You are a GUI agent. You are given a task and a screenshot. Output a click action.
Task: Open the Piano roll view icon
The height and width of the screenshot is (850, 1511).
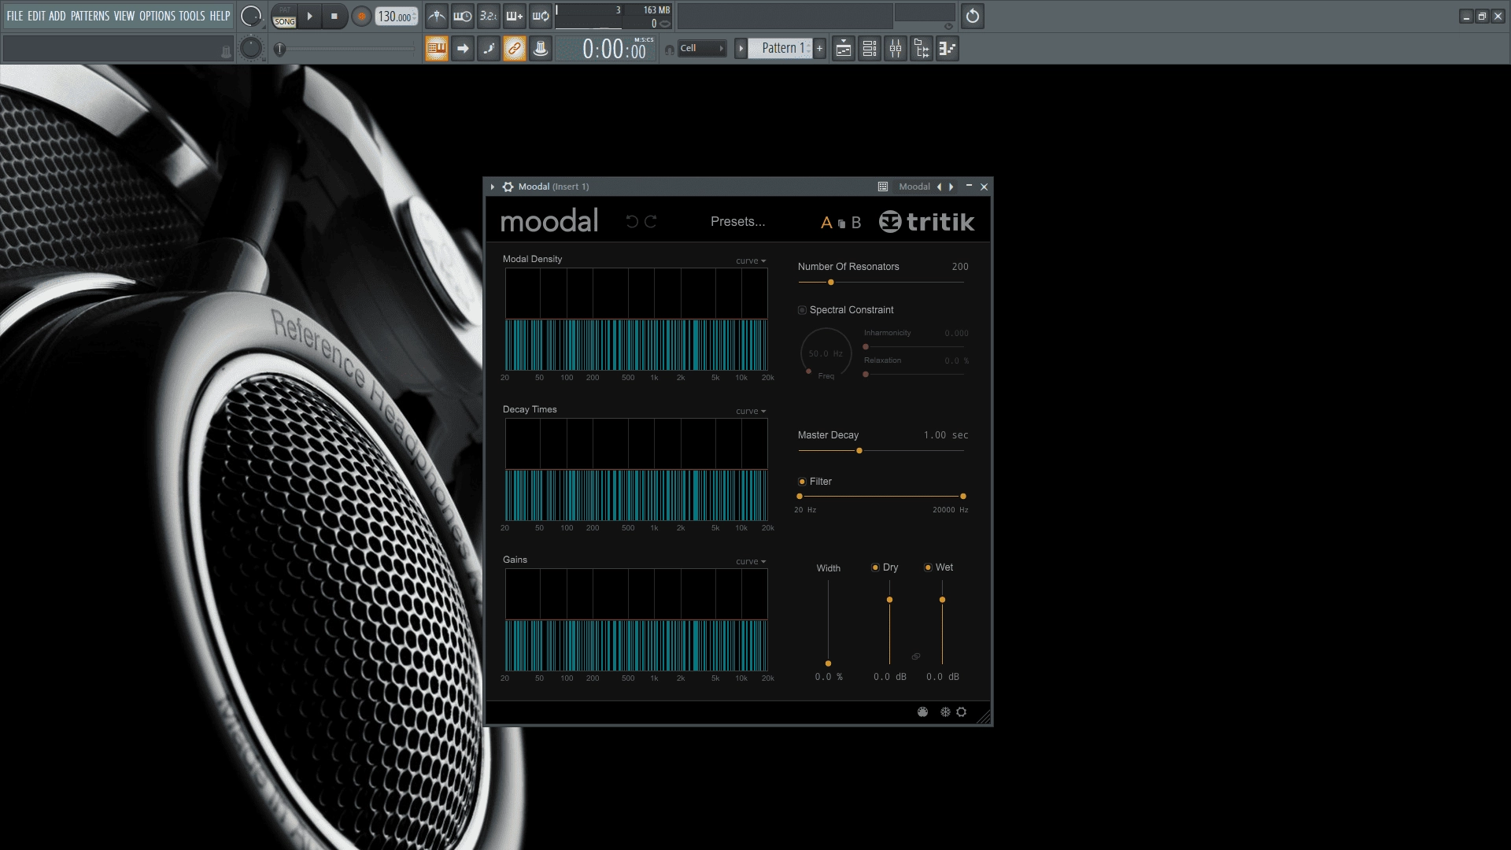click(948, 49)
